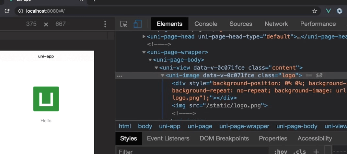Click the ellipsis beside the uni-image row
Screen dimensions: 347x154
tap(119, 76)
